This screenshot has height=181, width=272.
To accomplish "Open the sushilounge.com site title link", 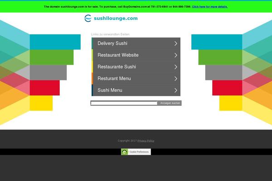I will point(116,18).
